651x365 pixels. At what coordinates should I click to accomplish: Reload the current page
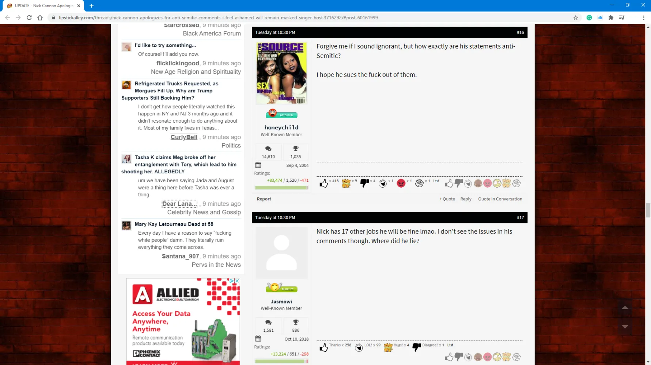coord(29,18)
